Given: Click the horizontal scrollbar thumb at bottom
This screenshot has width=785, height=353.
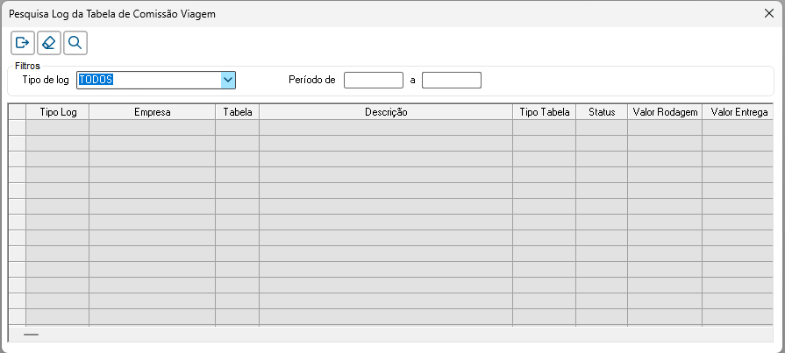Looking at the screenshot, I should click(x=32, y=335).
